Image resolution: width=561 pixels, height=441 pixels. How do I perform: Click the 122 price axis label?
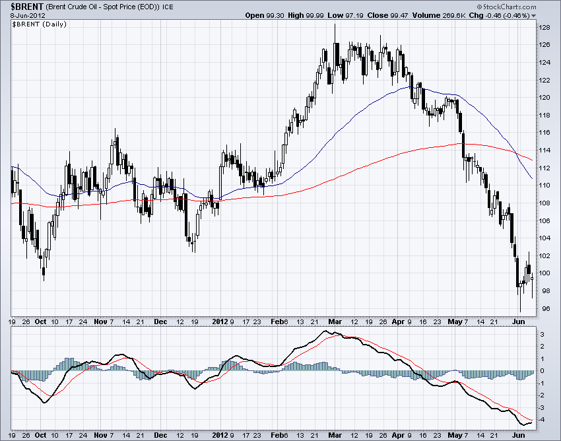pyautogui.click(x=544, y=80)
